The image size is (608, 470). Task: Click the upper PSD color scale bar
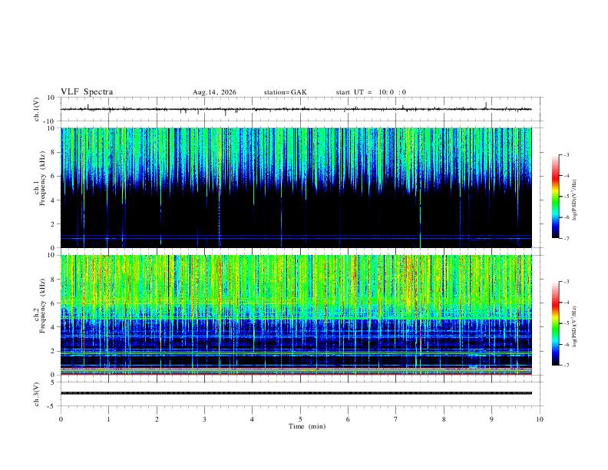[555, 197]
